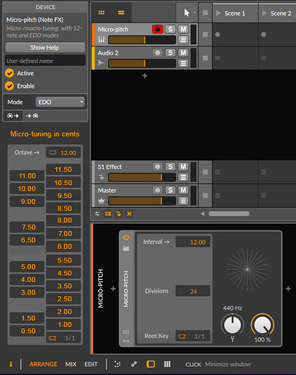Click the 7.50 micro-tuning value
This screenshot has height=375, width=296.
click(x=27, y=227)
